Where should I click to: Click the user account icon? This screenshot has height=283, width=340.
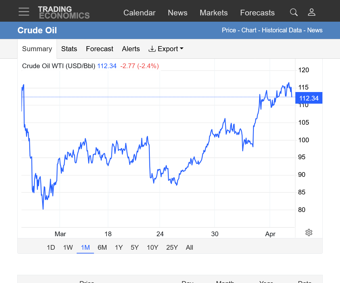[311, 12]
